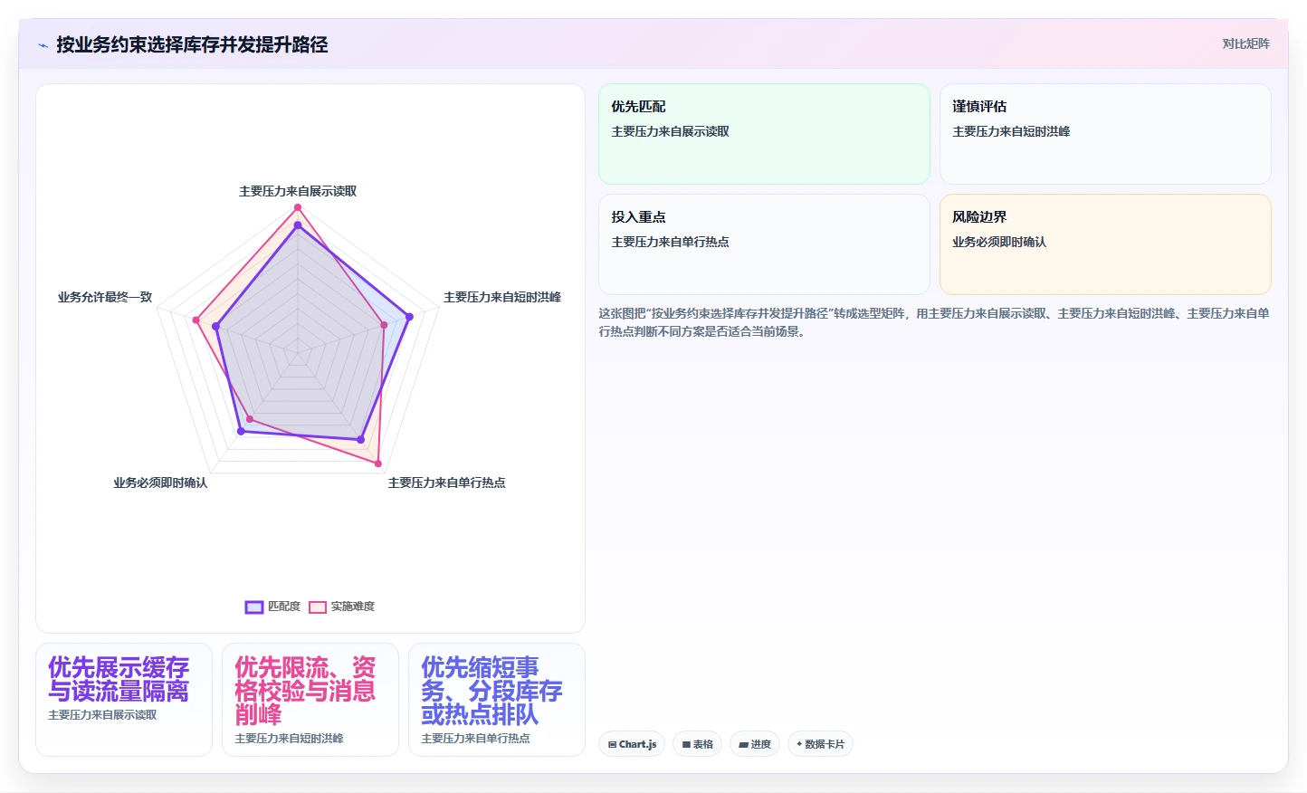Screen dimensions: 1307x793
Task: Click caption 主要压力来自短时洪峰 under pink stat
Action: [290, 739]
